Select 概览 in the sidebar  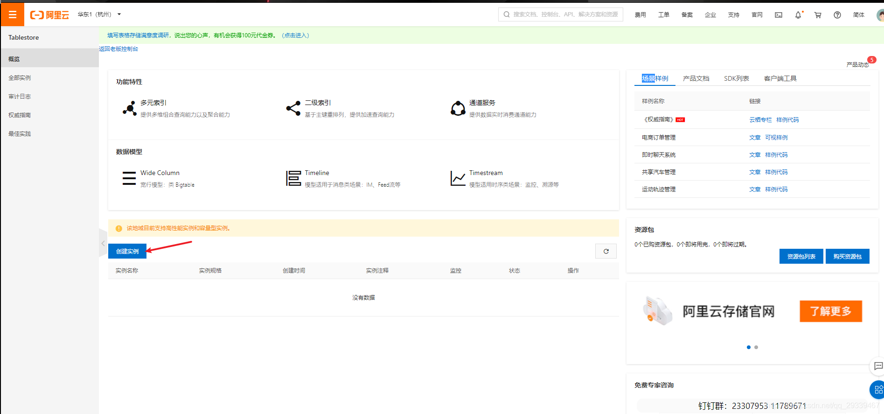tap(49, 59)
